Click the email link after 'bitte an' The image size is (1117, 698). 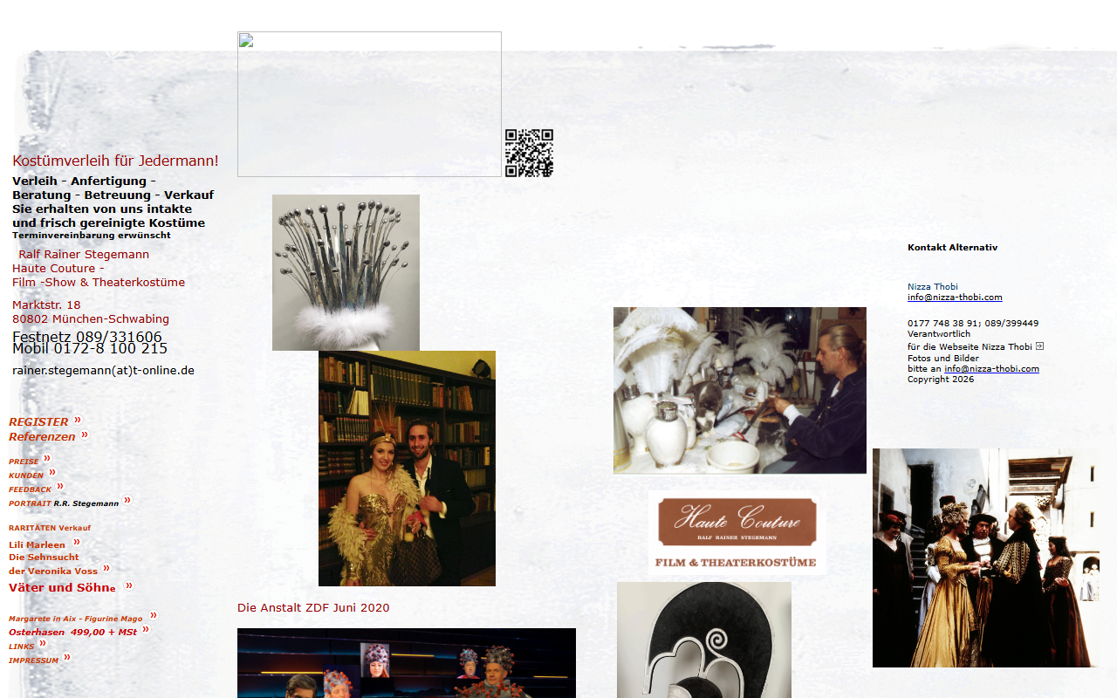click(x=991, y=369)
